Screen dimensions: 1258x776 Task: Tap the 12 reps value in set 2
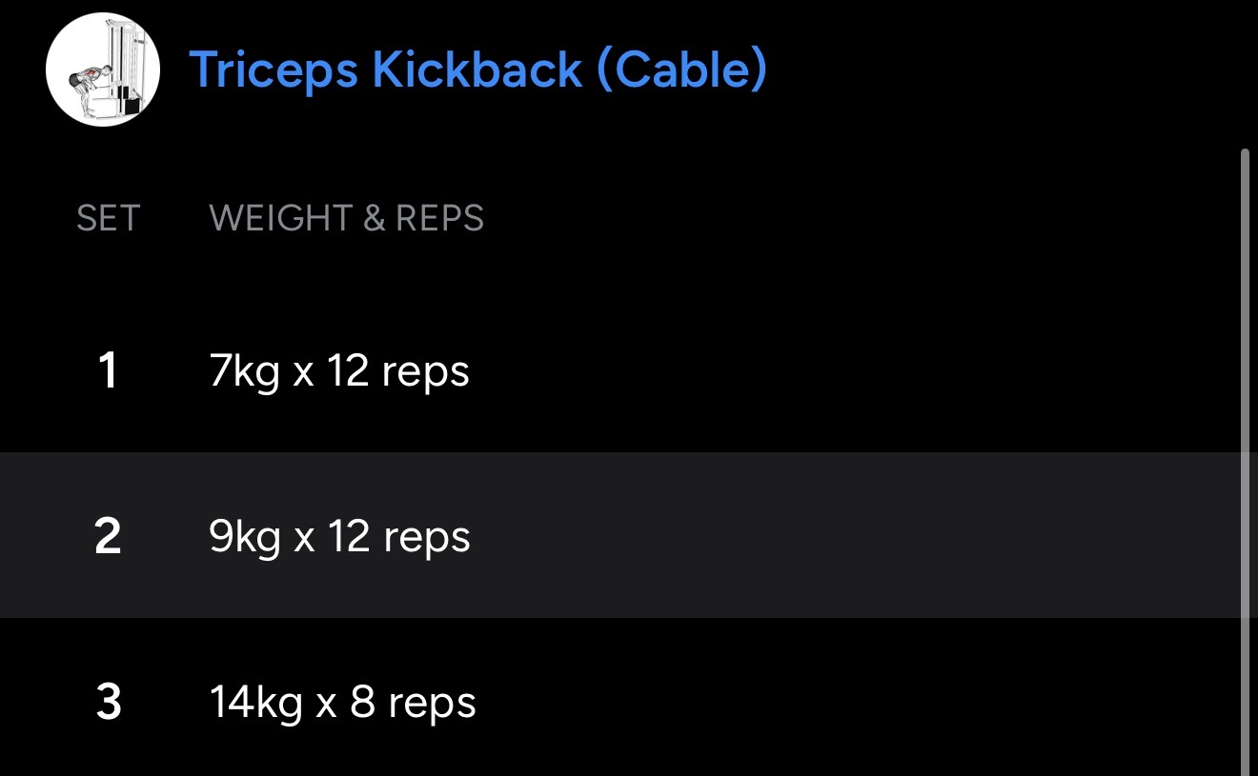(398, 537)
